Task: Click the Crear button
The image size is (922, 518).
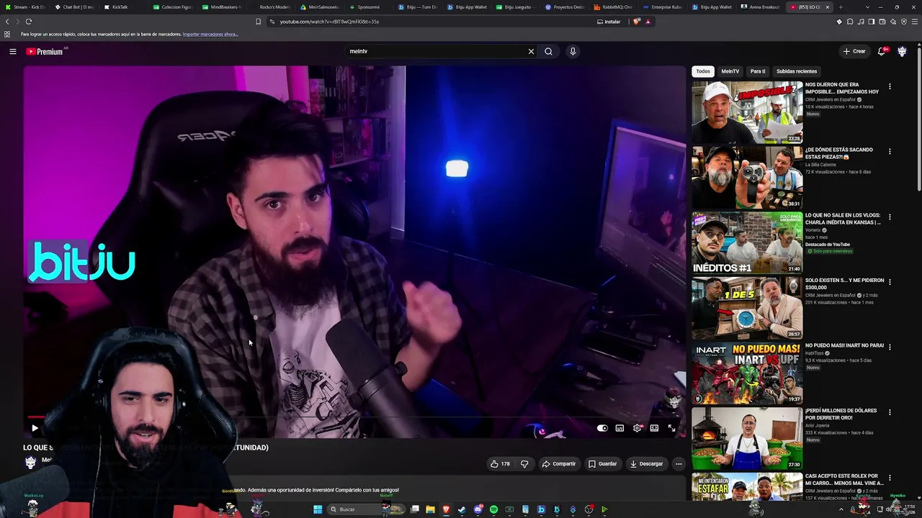Action: point(854,51)
